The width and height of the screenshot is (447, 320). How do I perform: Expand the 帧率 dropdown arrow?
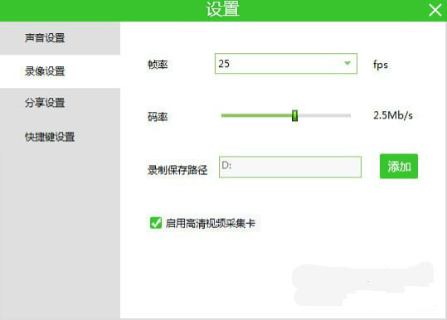[347, 63]
